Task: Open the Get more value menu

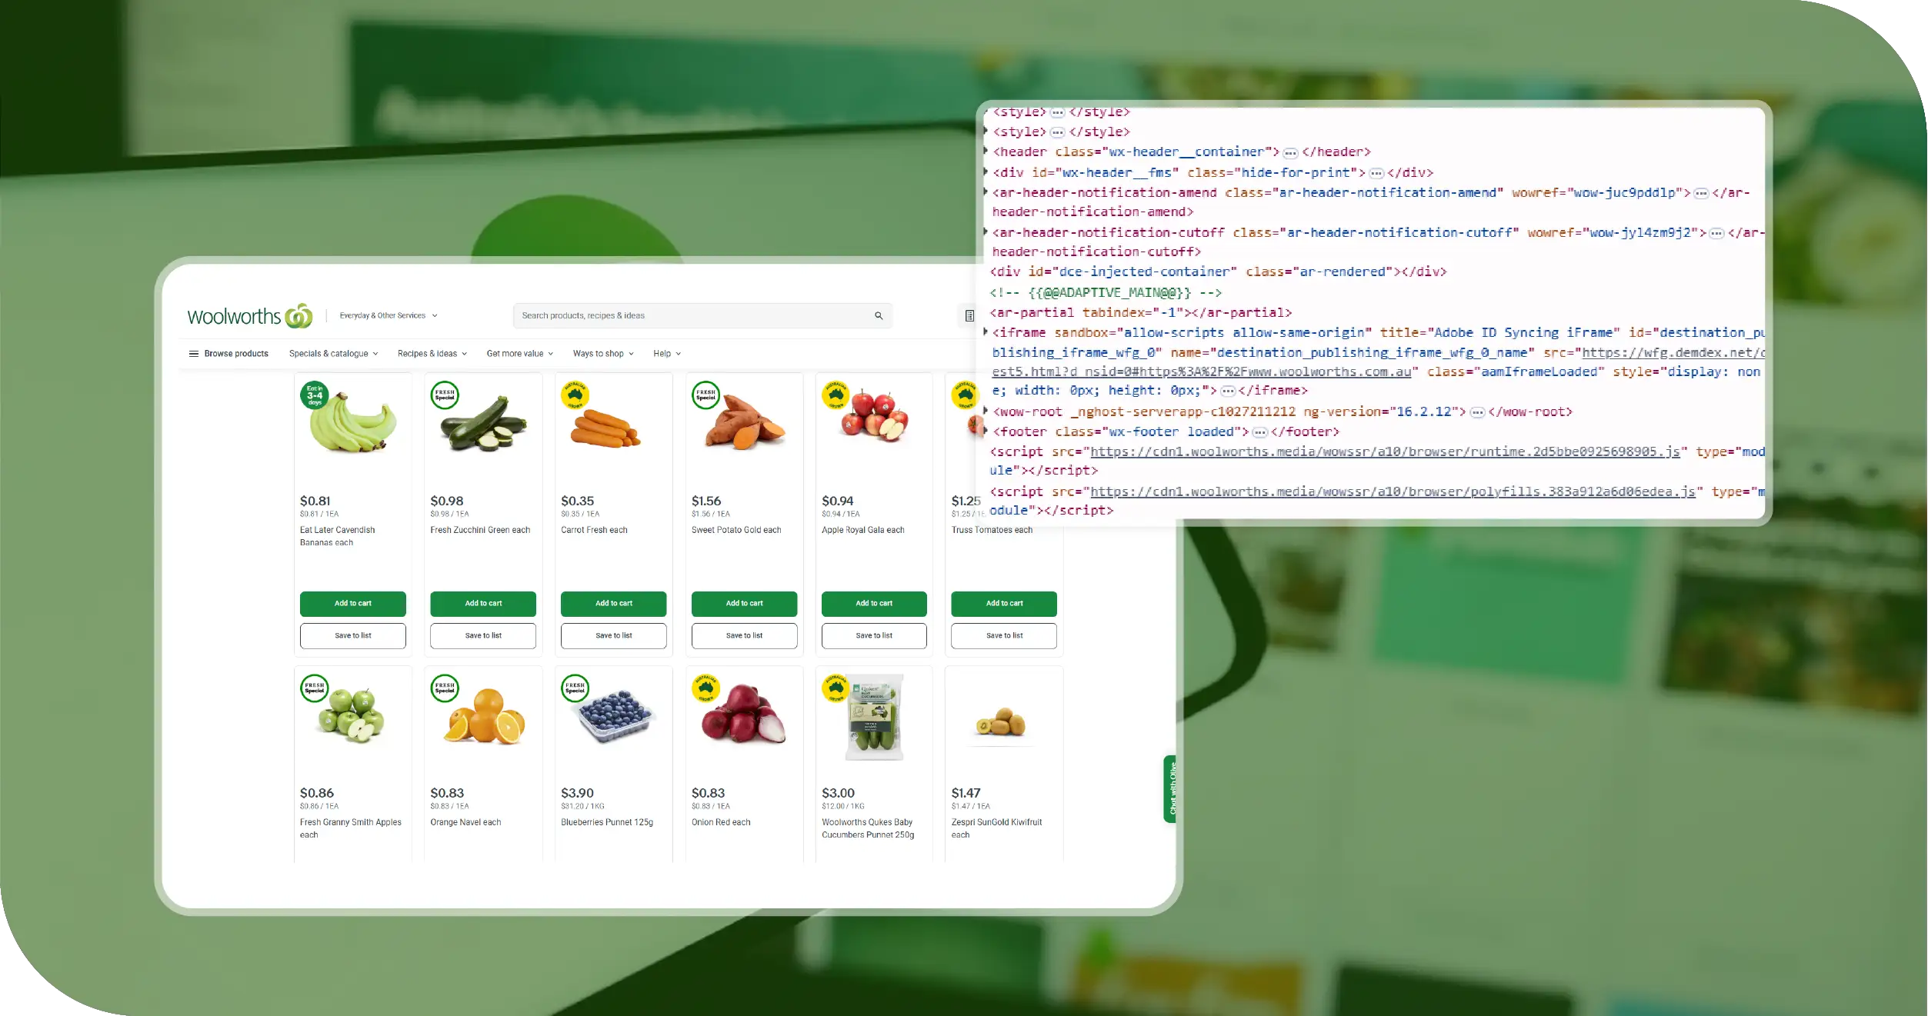Action: [519, 354]
